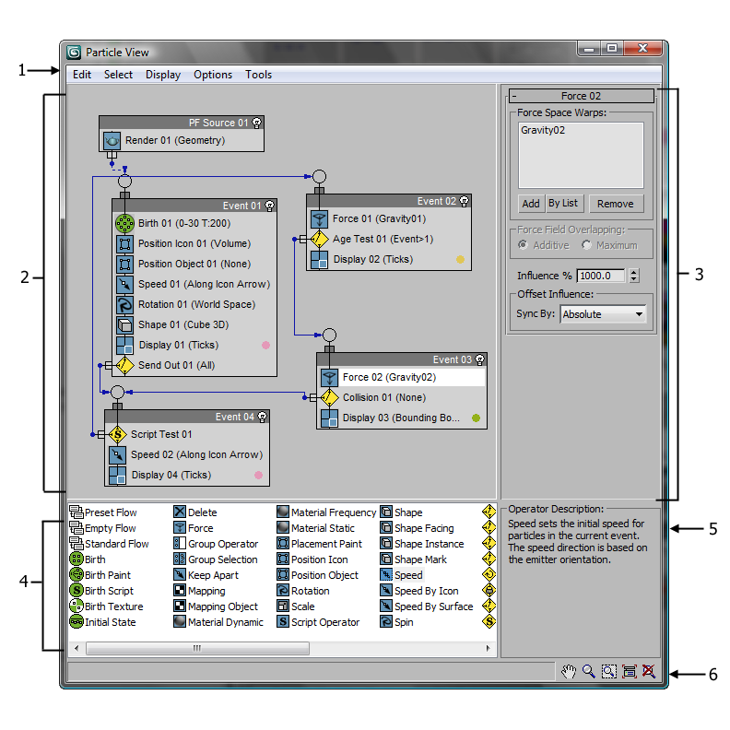Select the Spin depot operator
Viewport: 730px width, 730px height.
396,622
